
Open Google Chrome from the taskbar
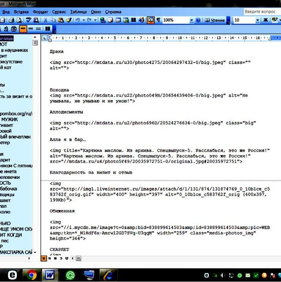[x=32, y=274]
